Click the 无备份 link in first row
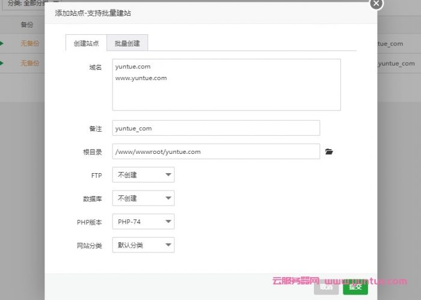Image resolution: width=421 pixels, height=300 pixels. click(x=29, y=43)
